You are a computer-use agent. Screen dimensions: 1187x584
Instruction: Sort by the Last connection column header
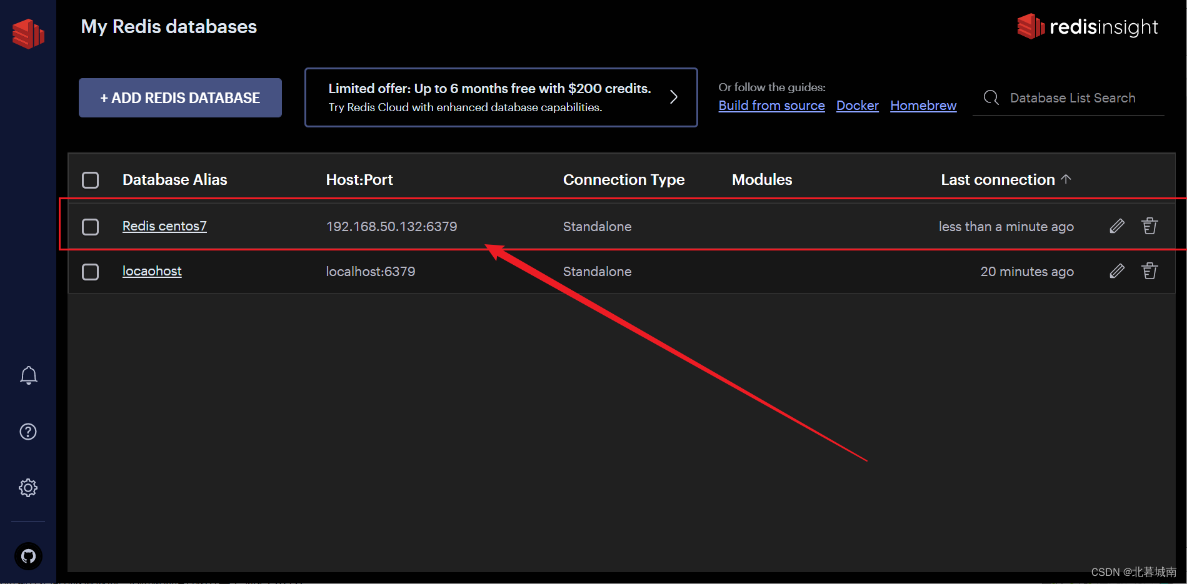(x=998, y=180)
